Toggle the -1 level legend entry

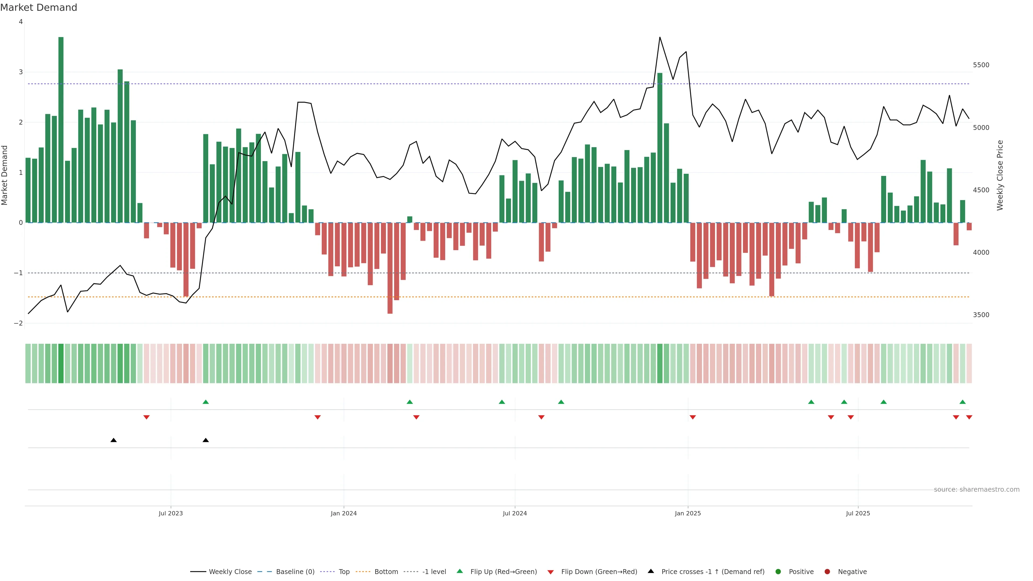pyautogui.click(x=434, y=571)
